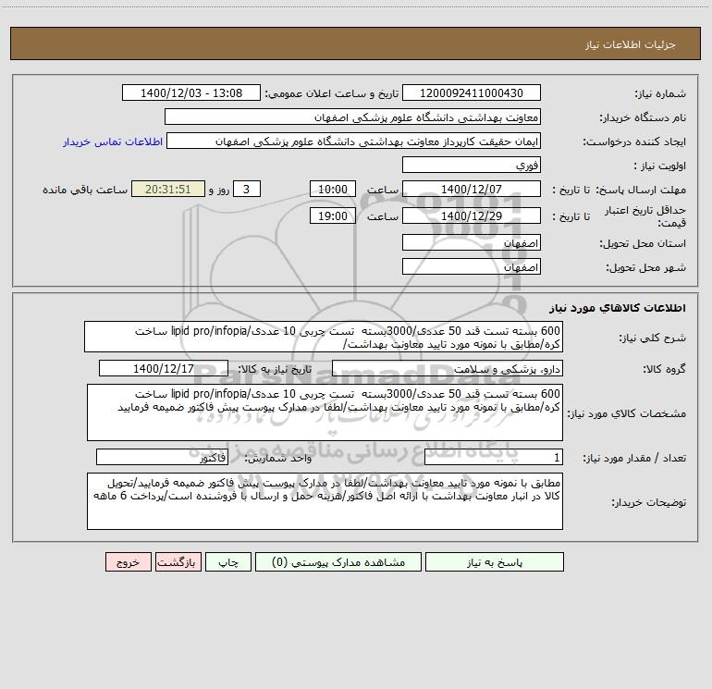Click the announcement date field 1400/12/03 - 13:08
The image size is (712, 689).
(x=191, y=92)
